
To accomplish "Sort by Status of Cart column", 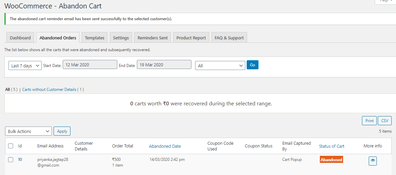I will 332,146.
